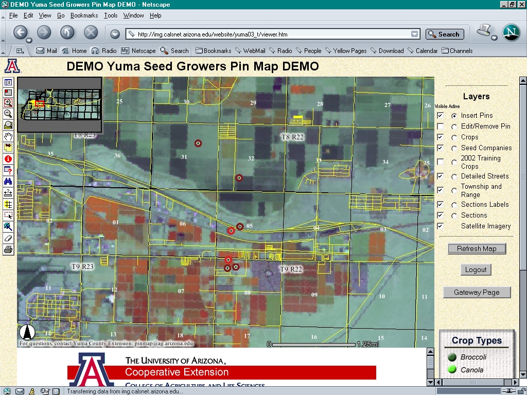527x395 pixels.
Task: Open the Tools menu
Action: [x=111, y=15]
